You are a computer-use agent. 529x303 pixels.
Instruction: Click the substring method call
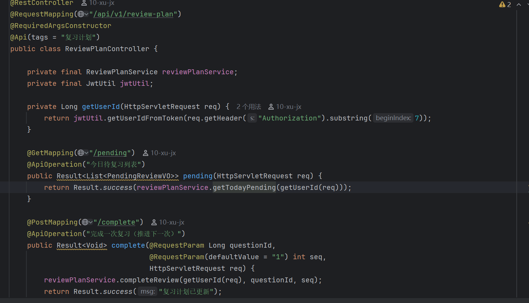tap(348, 118)
